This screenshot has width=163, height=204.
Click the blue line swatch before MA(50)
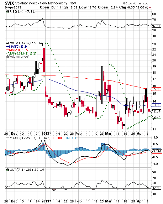7,47
